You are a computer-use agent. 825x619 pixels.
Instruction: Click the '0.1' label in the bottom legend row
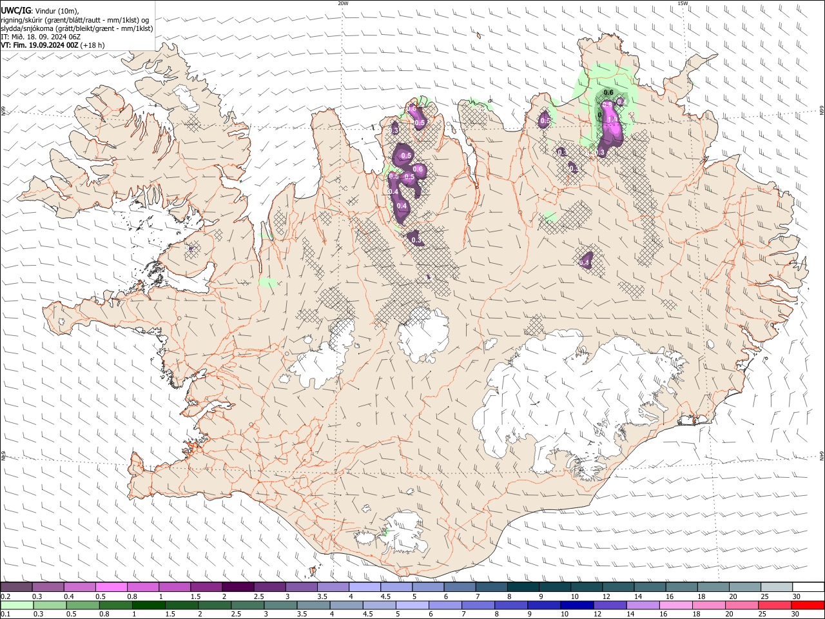pyautogui.click(x=5, y=614)
